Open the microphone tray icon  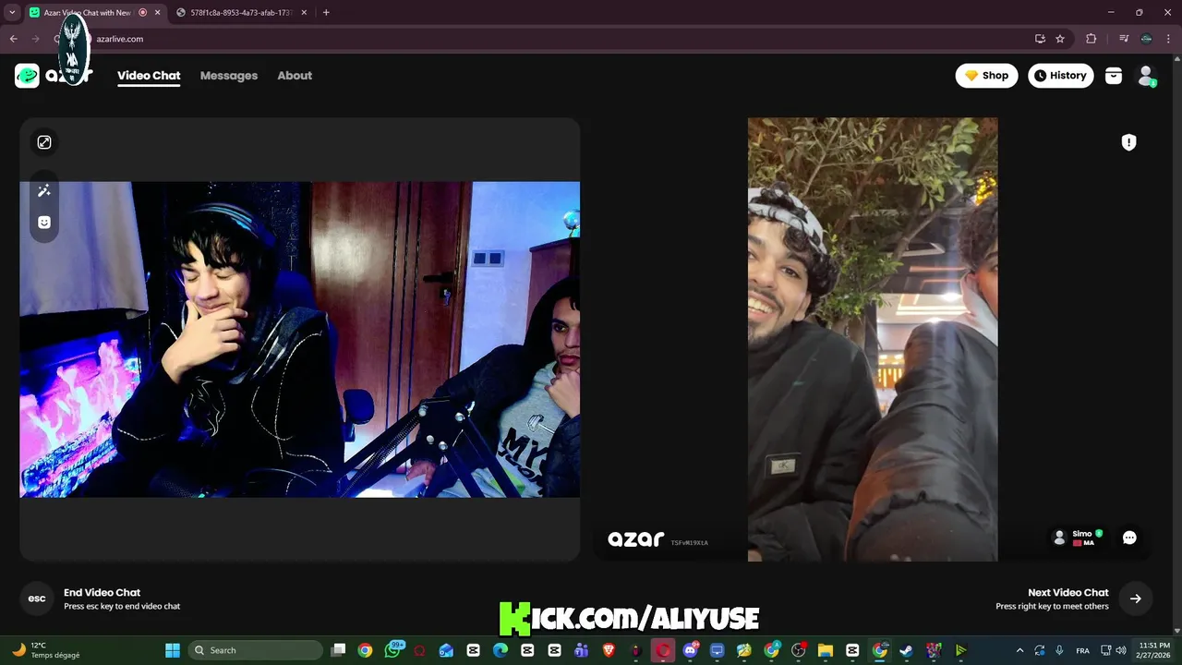coord(1059,650)
